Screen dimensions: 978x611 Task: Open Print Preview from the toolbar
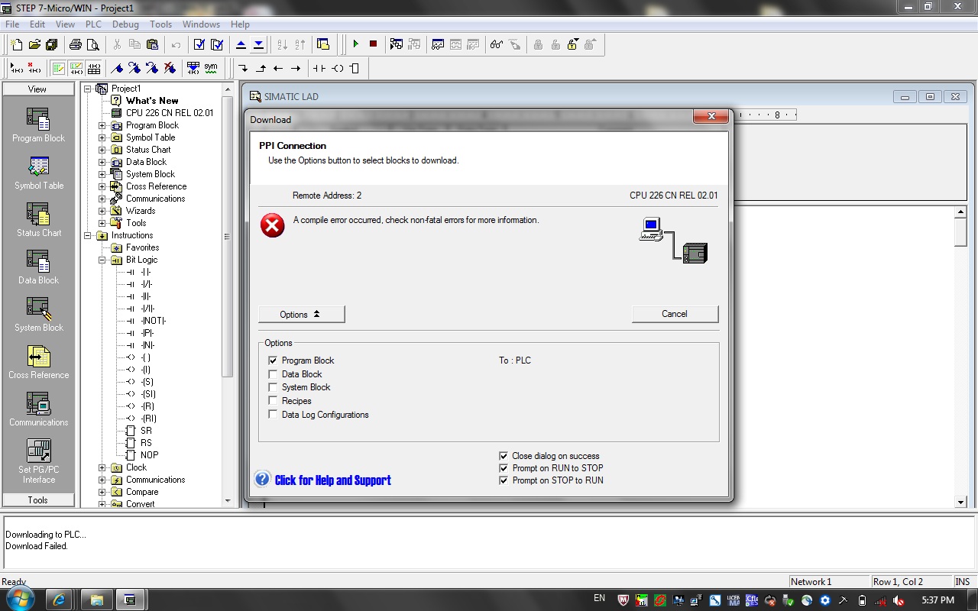[x=93, y=44]
